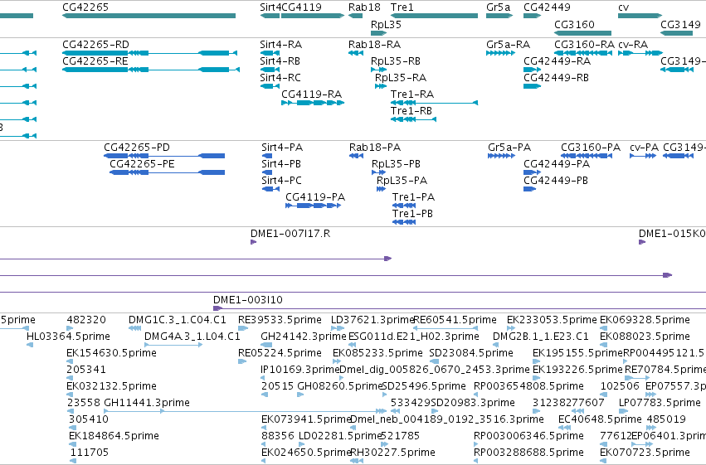Viewport: 706px width, 465px height.
Task: Select the CG42449-PB protein feature
Action: 529,189
